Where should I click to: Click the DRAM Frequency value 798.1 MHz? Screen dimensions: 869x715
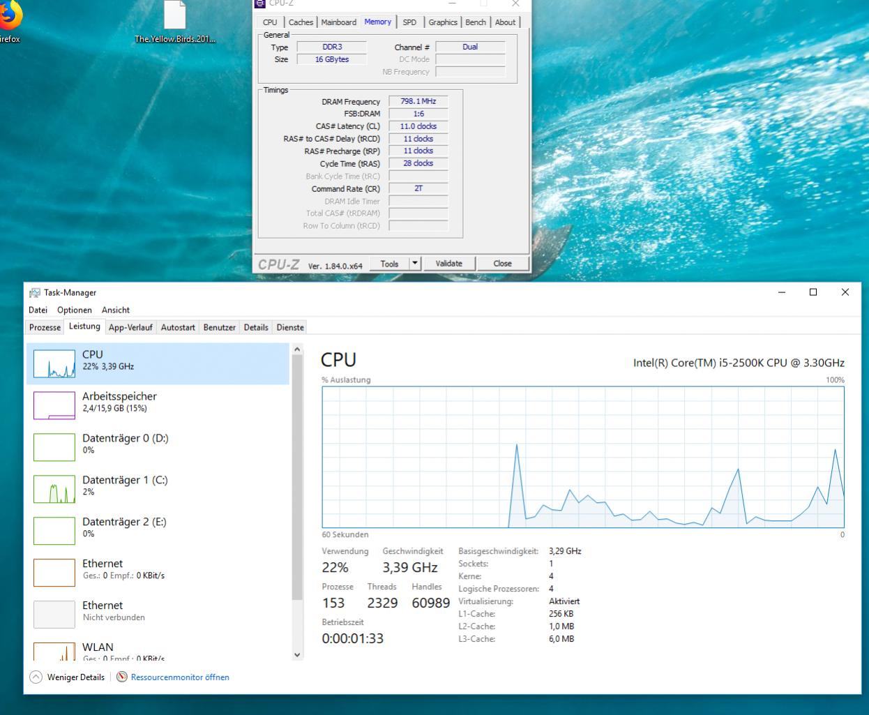click(418, 101)
